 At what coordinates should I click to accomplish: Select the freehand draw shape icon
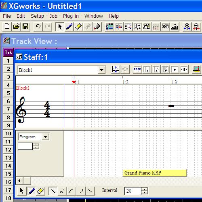(62, 191)
